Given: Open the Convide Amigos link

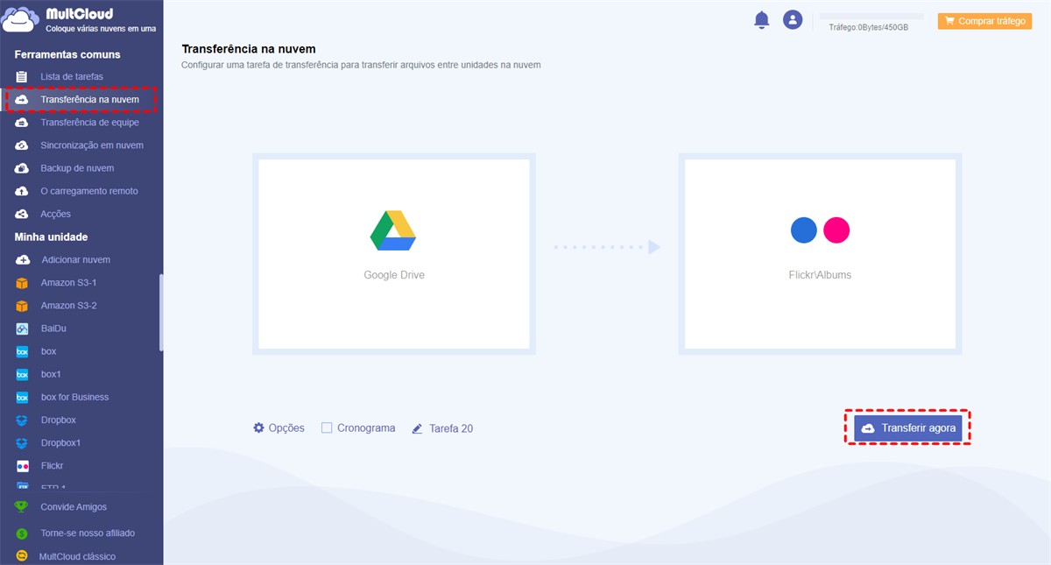Looking at the screenshot, I should click(74, 507).
